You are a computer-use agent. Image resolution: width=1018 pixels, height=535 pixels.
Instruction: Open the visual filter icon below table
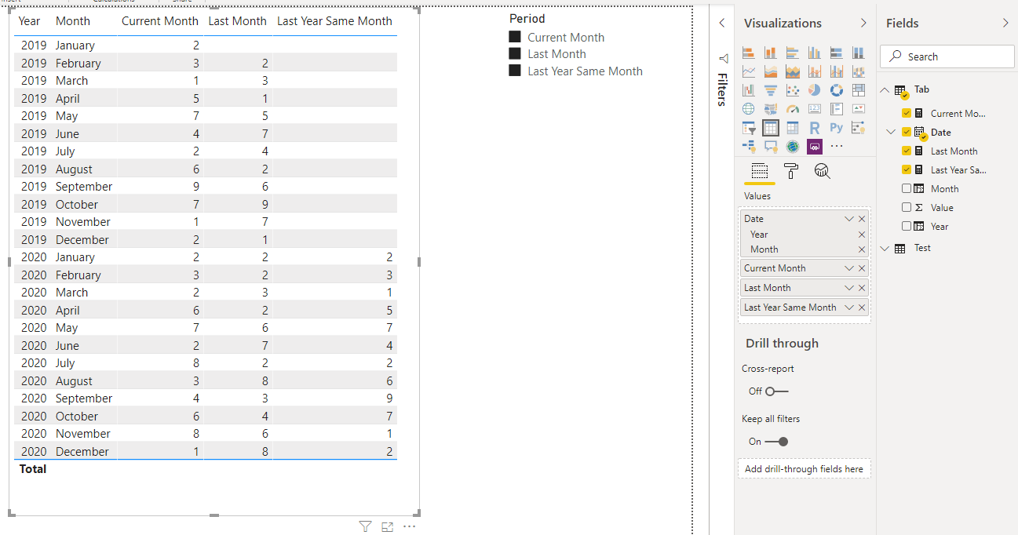[x=365, y=526]
